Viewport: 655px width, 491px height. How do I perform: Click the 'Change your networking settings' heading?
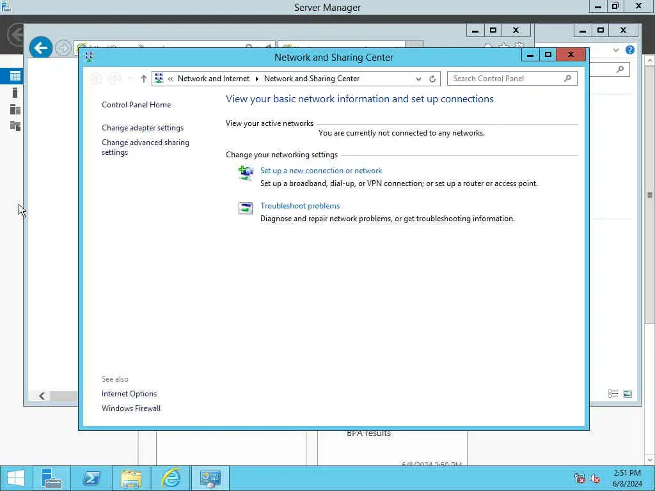(x=281, y=155)
